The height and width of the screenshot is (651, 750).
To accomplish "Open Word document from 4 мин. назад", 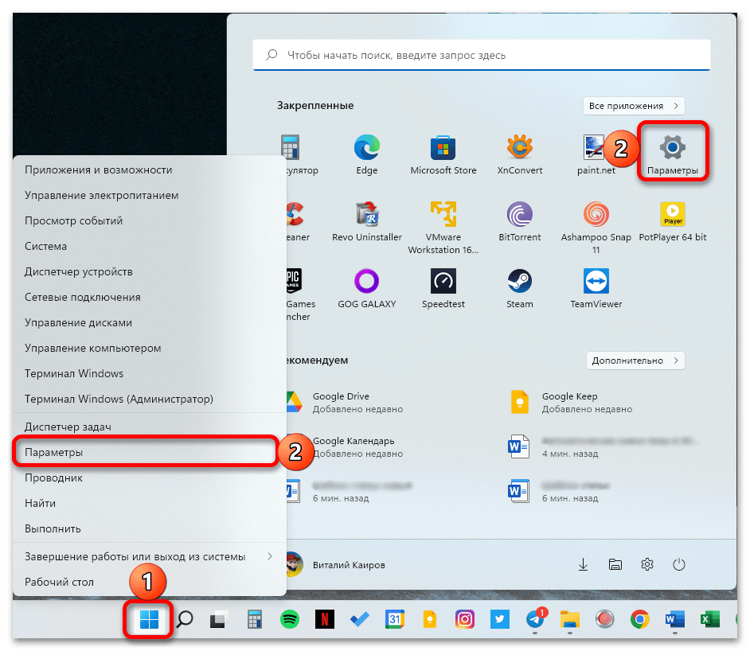I will click(x=603, y=447).
